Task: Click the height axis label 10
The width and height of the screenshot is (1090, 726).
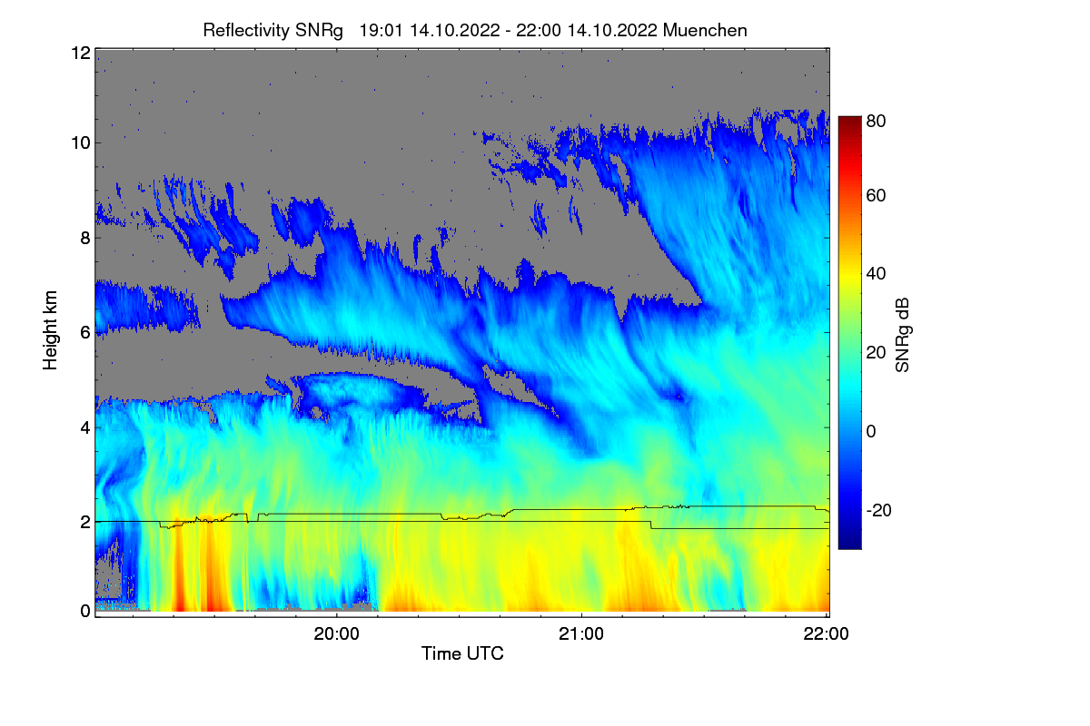Action: [x=80, y=142]
